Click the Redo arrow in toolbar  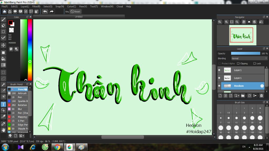point(51,12)
